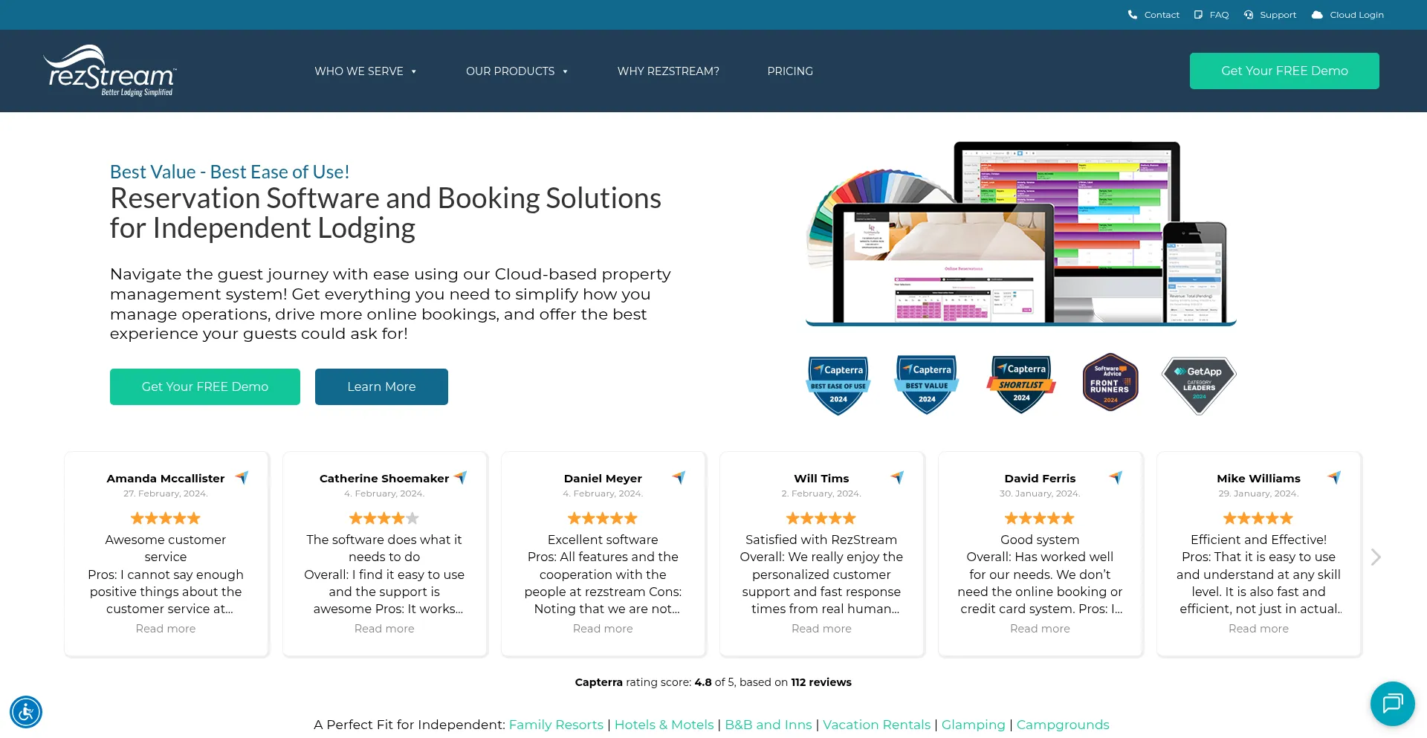This screenshot has height=738, width=1427.
Task: Click GetApp Category Leaders badge
Action: pos(1199,385)
